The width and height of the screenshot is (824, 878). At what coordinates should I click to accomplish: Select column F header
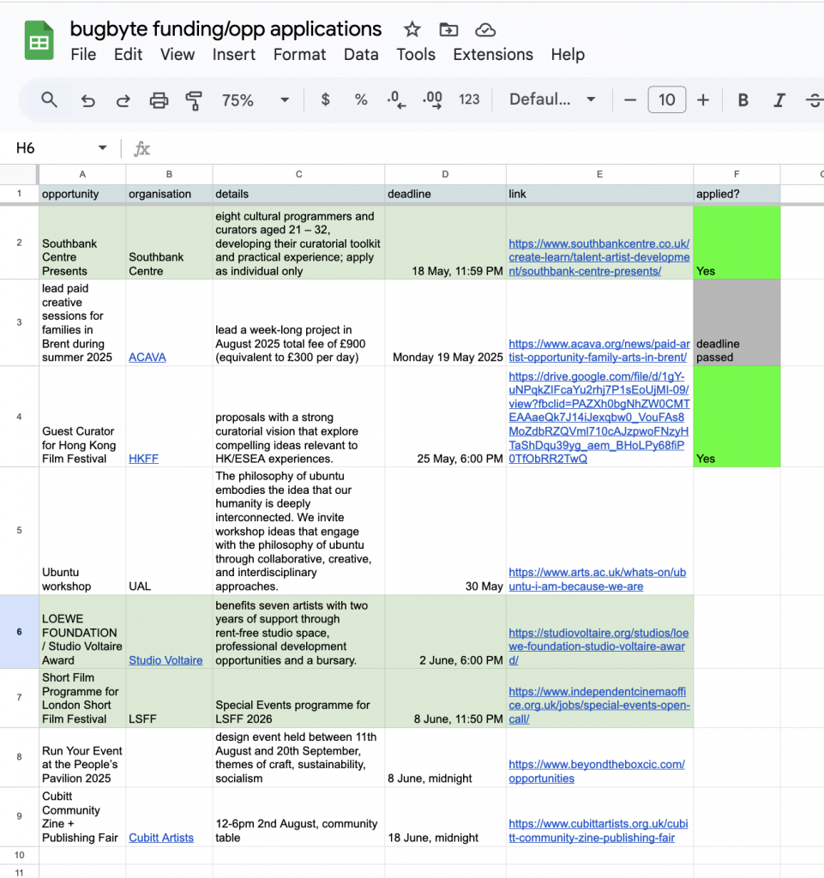[737, 174]
